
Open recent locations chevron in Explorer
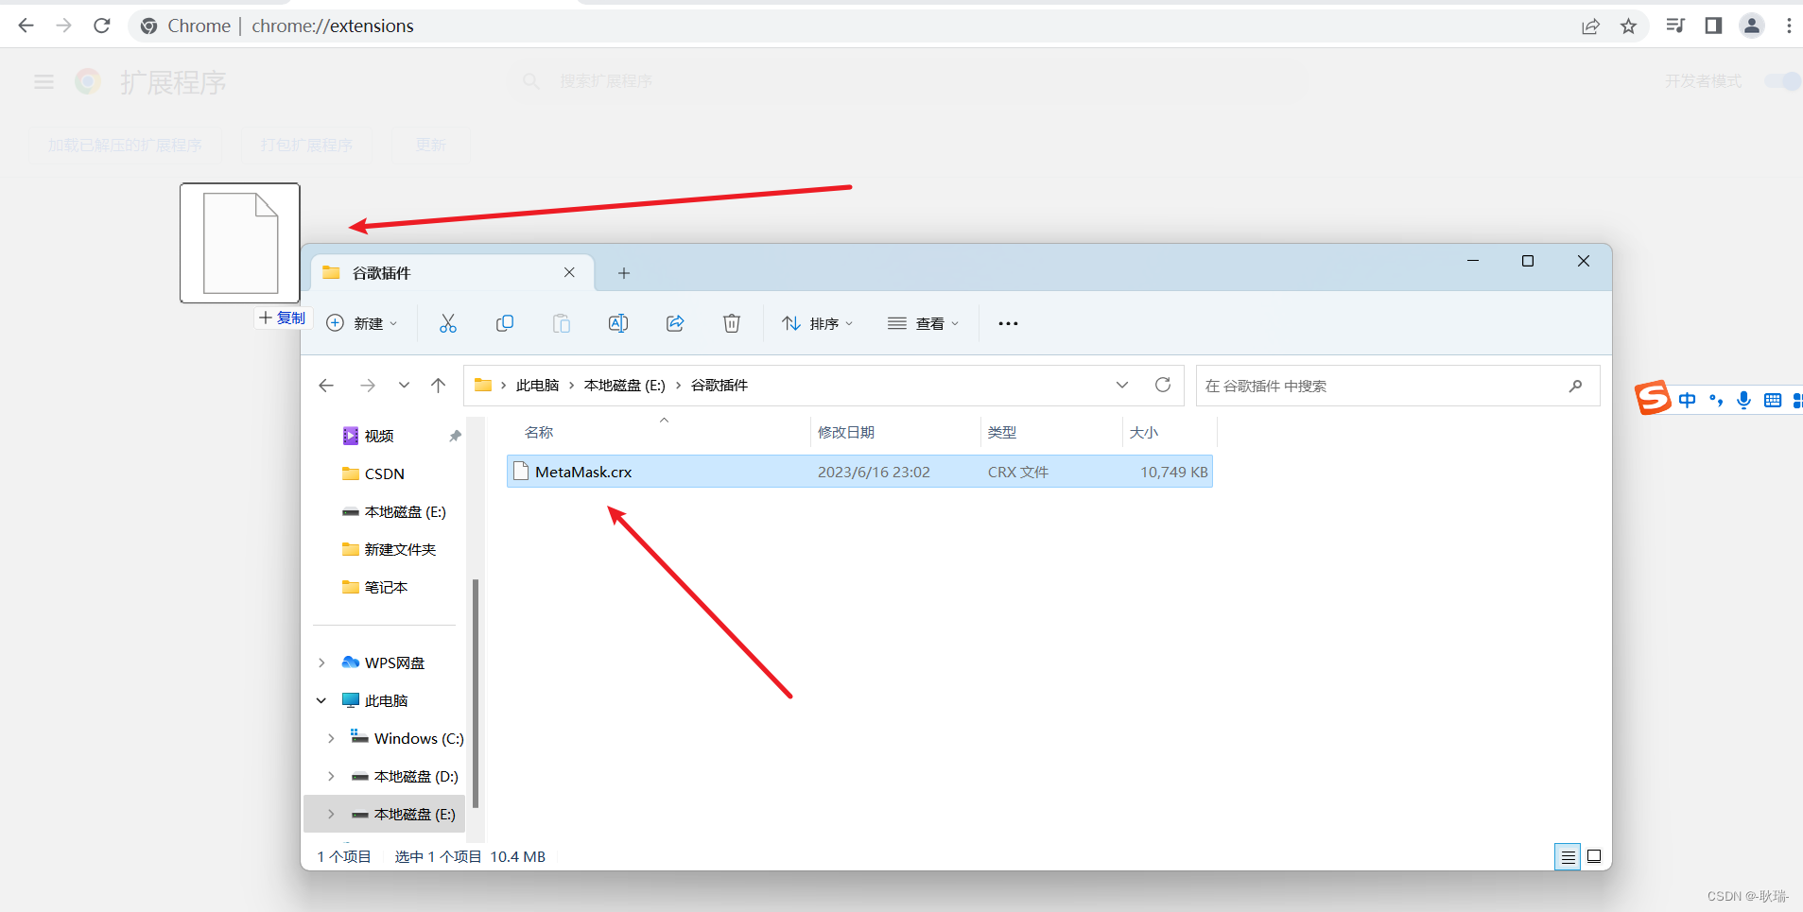coord(404,386)
